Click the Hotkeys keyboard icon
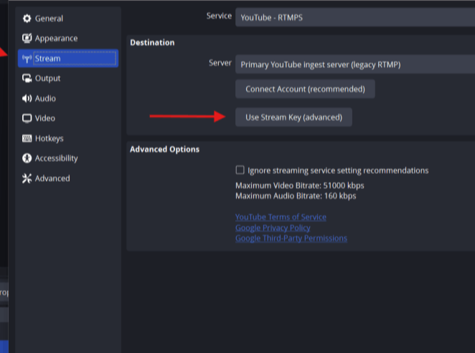The width and height of the screenshot is (475, 353). (x=27, y=138)
